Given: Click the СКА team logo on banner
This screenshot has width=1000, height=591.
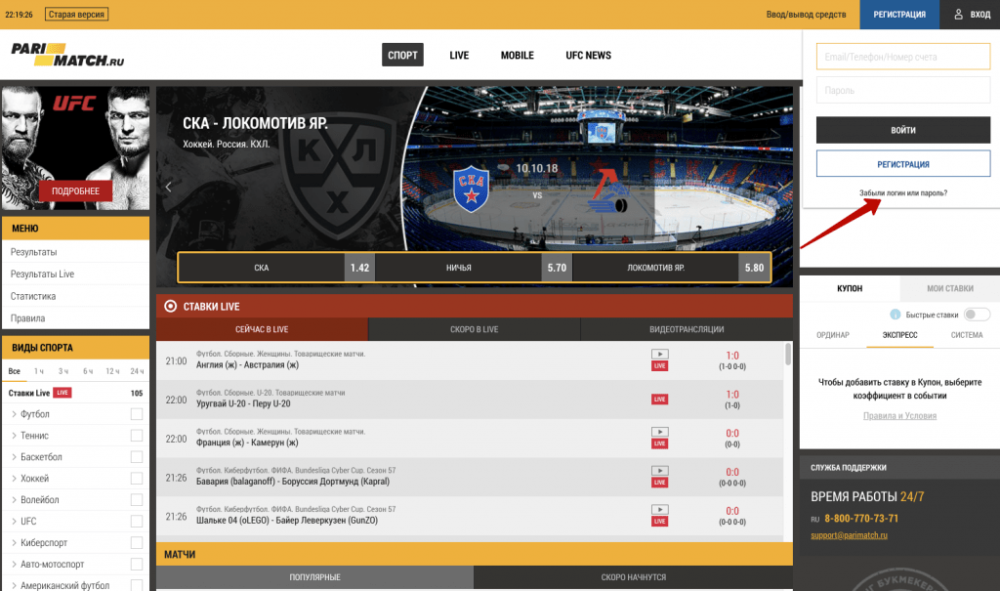Looking at the screenshot, I should point(472,190).
